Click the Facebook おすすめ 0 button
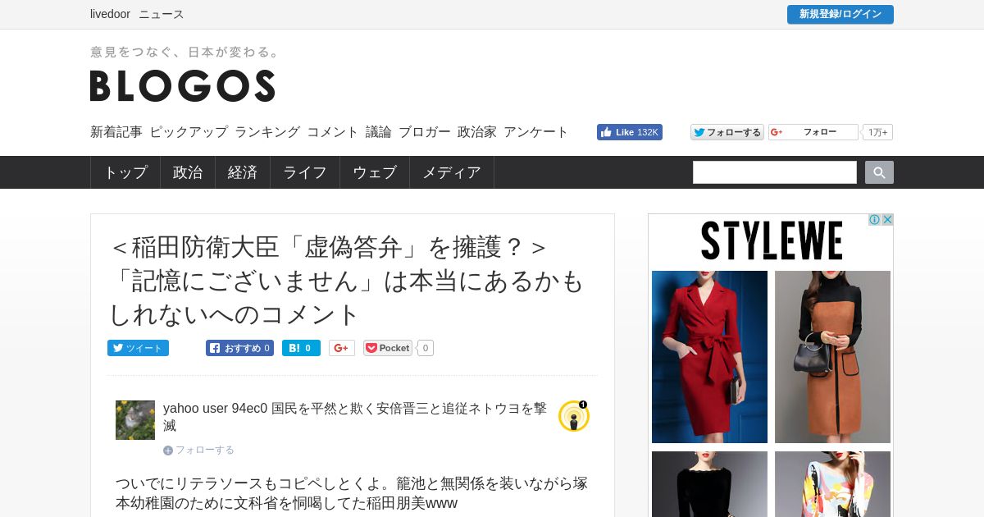Screen dimensions: 984x517 (239, 348)
